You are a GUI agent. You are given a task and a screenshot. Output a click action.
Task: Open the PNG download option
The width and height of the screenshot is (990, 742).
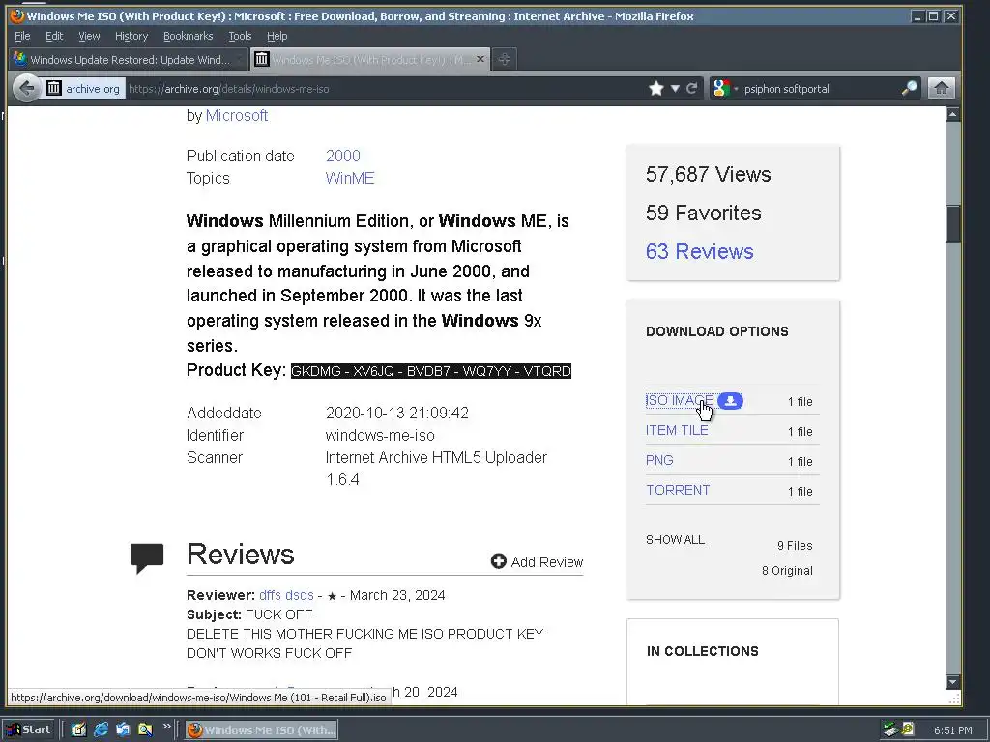(x=659, y=460)
